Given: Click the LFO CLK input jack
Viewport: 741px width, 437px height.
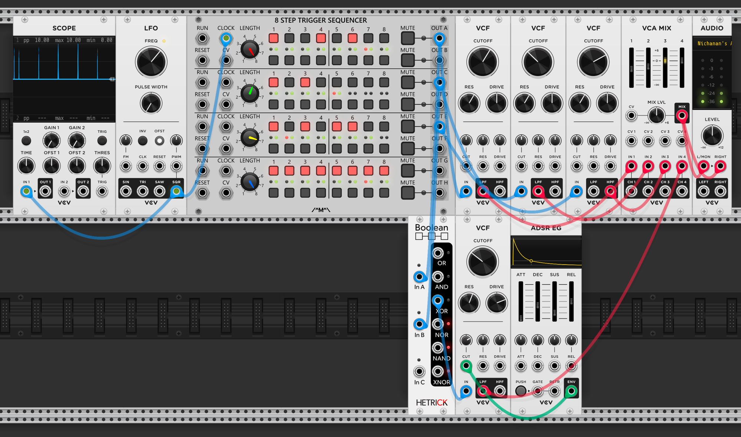Looking at the screenshot, I should [x=143, y=166].
